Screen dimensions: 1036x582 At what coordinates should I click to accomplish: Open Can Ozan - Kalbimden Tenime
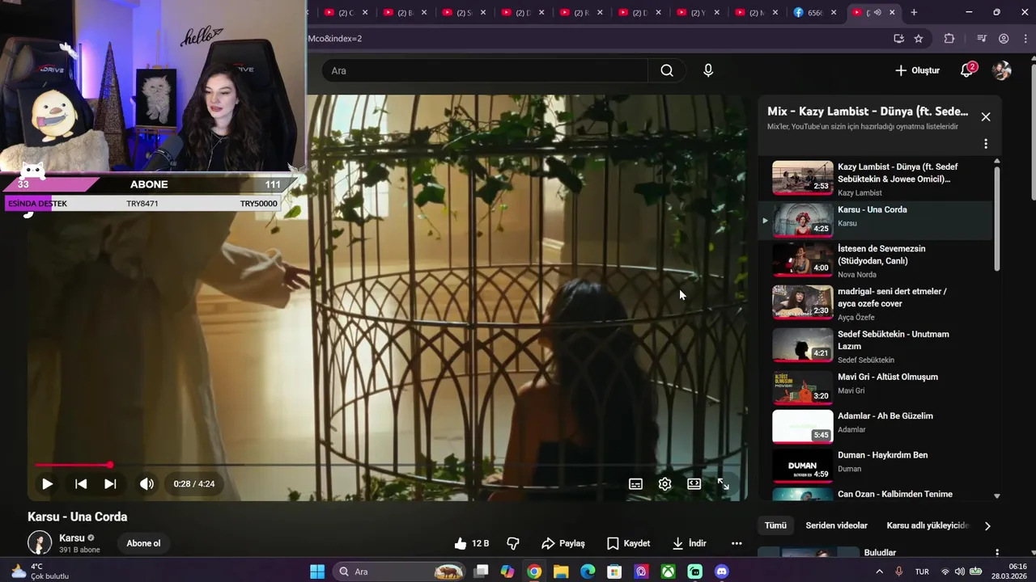pos(877,494)
